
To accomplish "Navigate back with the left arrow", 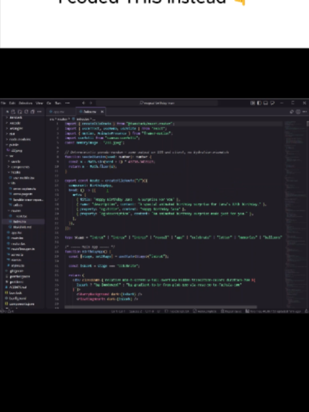I will pos(84,103).
